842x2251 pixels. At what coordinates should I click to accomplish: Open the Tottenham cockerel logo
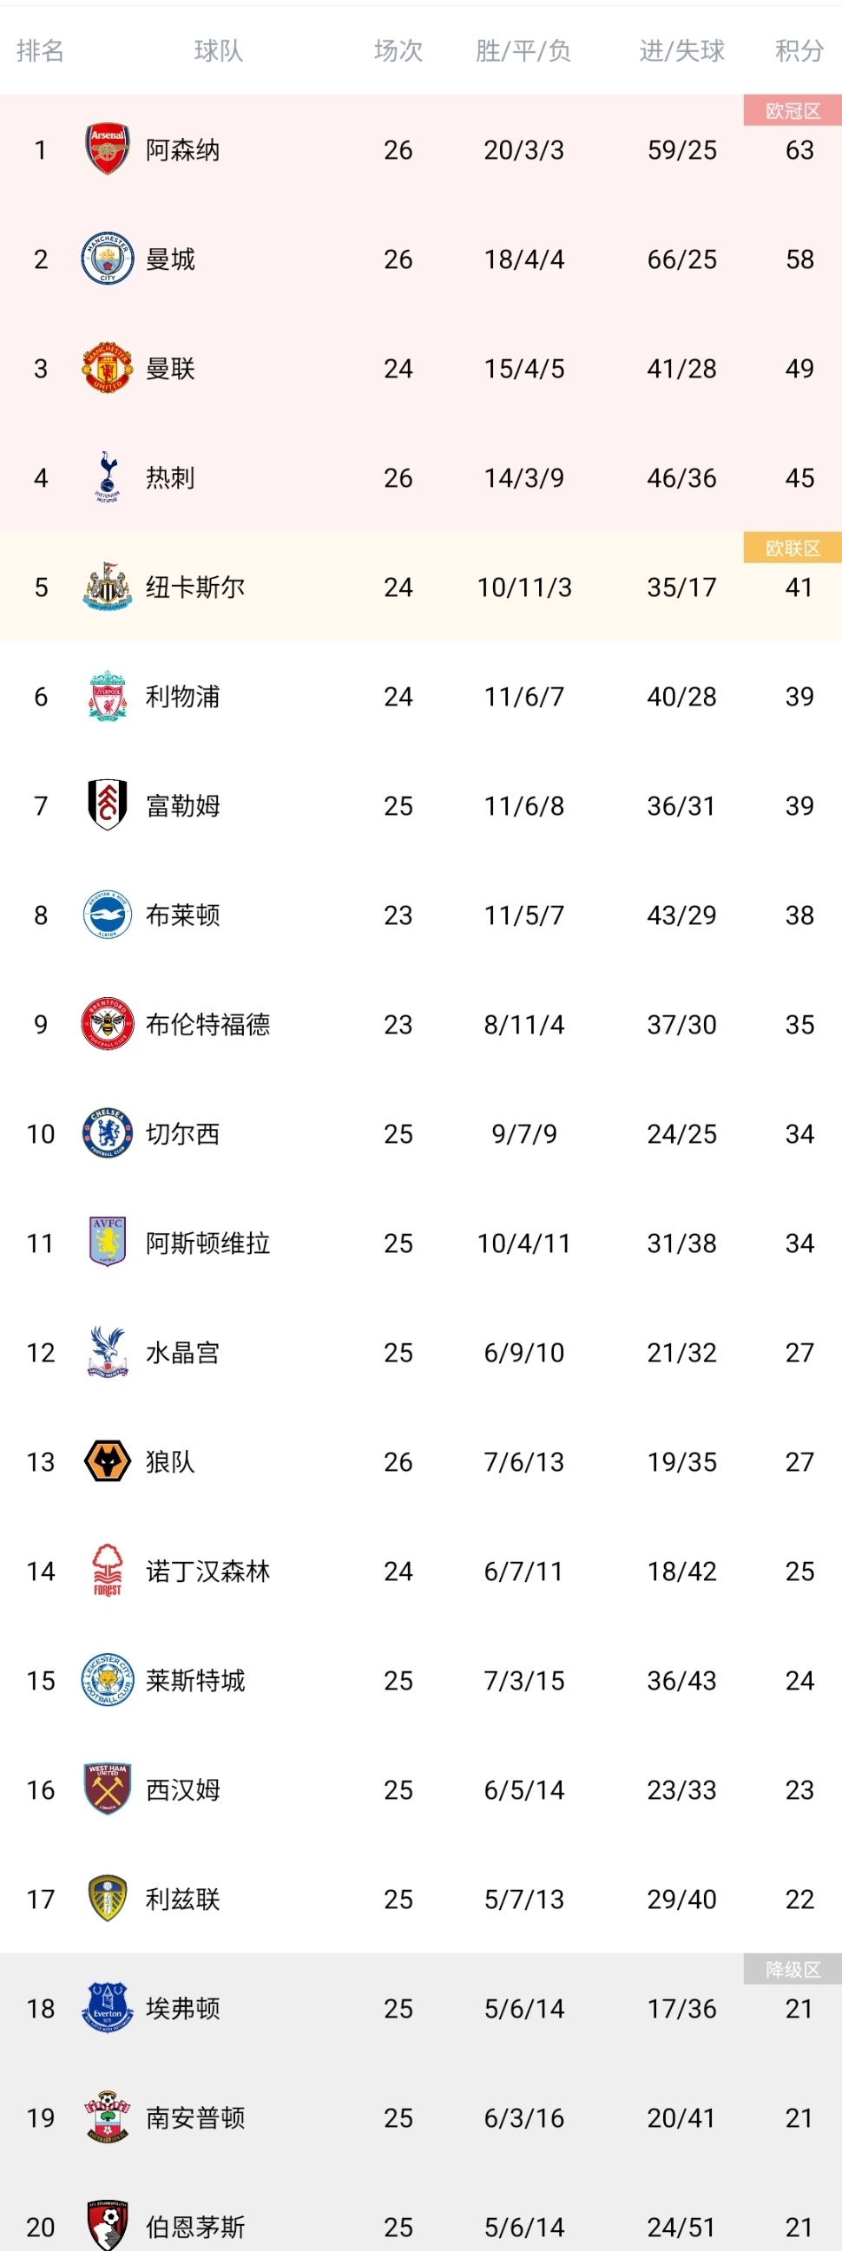tap(108, 477)
